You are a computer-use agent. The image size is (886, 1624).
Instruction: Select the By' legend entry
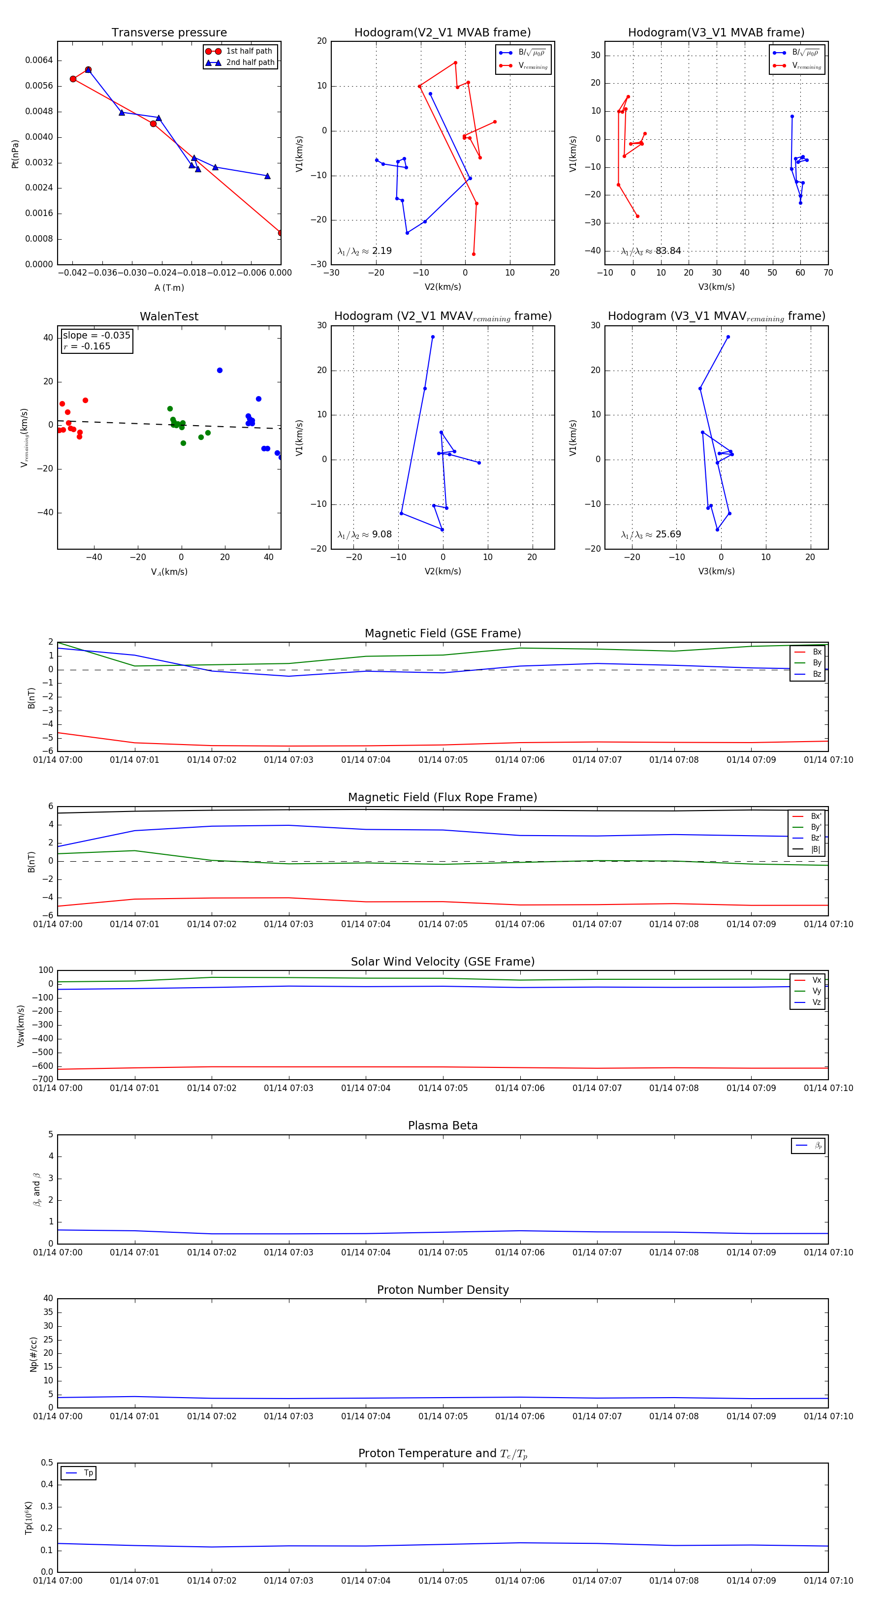coord(807,827)
